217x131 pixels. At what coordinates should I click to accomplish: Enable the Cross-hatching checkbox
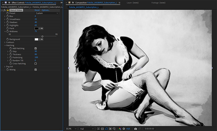point(36,64)
